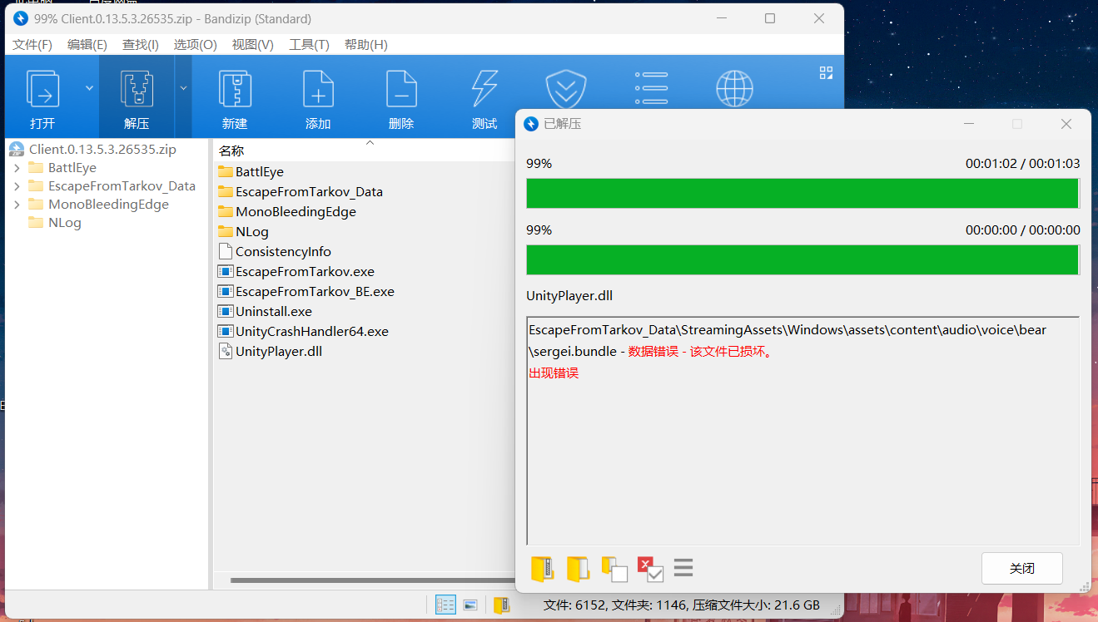The width and height of the screenshot is (1098, 622).
Task: Open the dropdown arrow beside 解压
Action: click(183, 88)
